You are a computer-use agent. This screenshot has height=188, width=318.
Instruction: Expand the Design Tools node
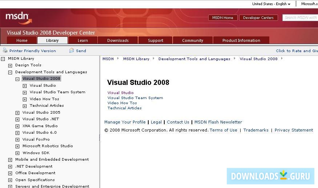coord(10,66)
